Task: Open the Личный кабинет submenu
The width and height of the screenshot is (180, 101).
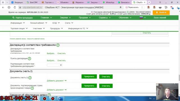Action: coord(39,23)
